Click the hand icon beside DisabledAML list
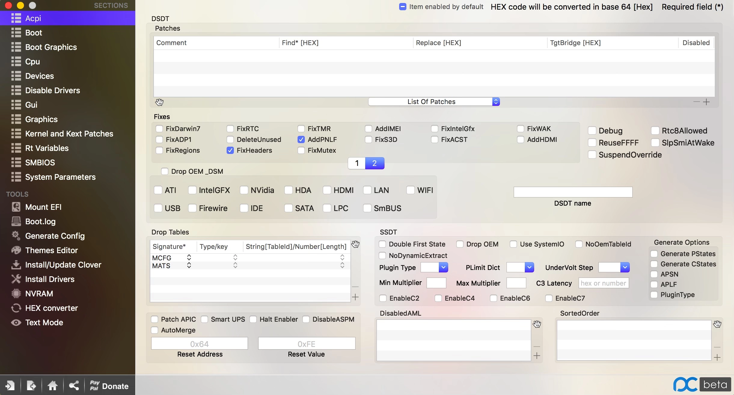Screen dimensions: 734x395 [x=537, y=324]
